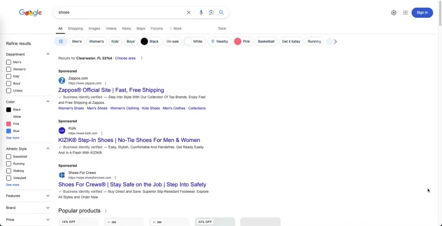Select the On sale filter chip
The image size is (442, 226).
coord(172,41)
